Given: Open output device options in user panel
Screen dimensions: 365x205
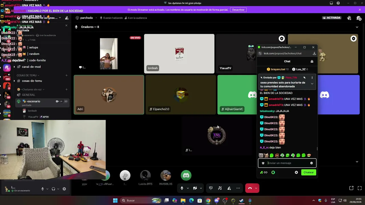Looking at the screenshot, I should [x=58, y=189].
